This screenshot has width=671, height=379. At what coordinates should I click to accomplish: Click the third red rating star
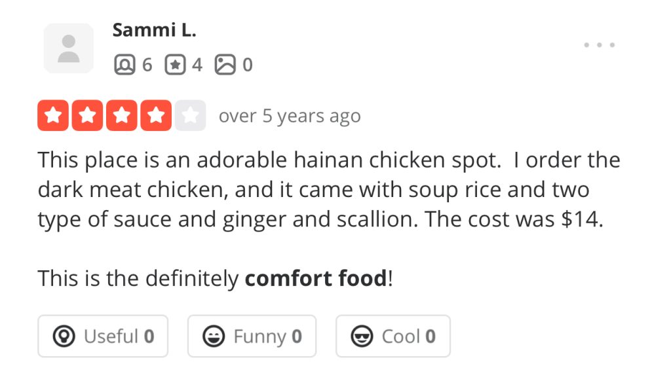[122, 116]
